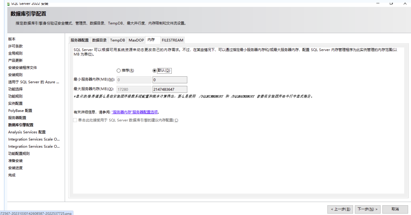Click recommended max memory field 17280
Screen dimensions: 411x215
pos(134,89)
